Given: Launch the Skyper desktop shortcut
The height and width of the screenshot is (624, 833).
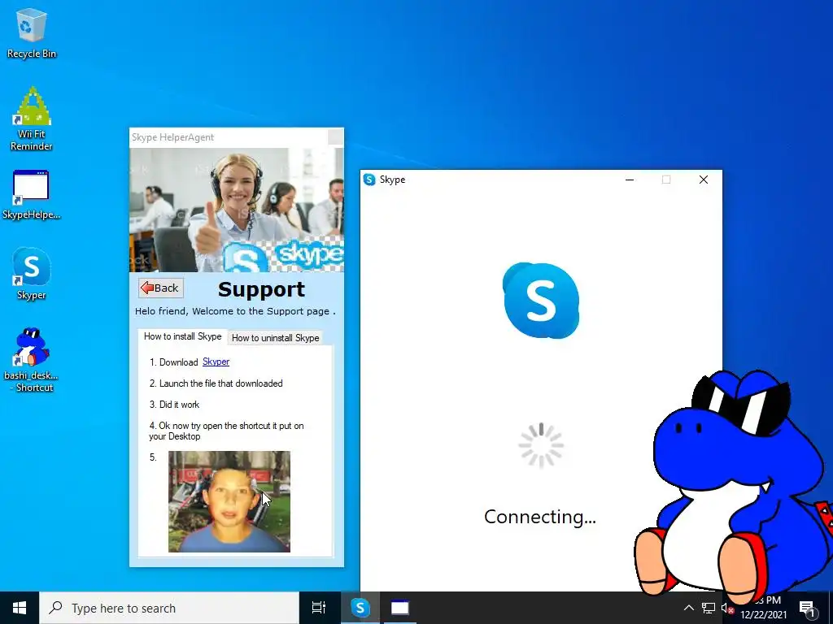Looking at the screenshot, I should point(32,274).
